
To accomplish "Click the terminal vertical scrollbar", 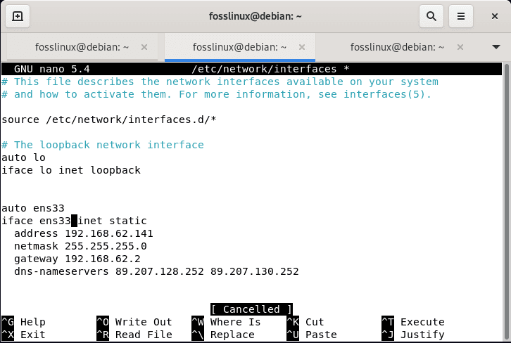I will point(506,176).
